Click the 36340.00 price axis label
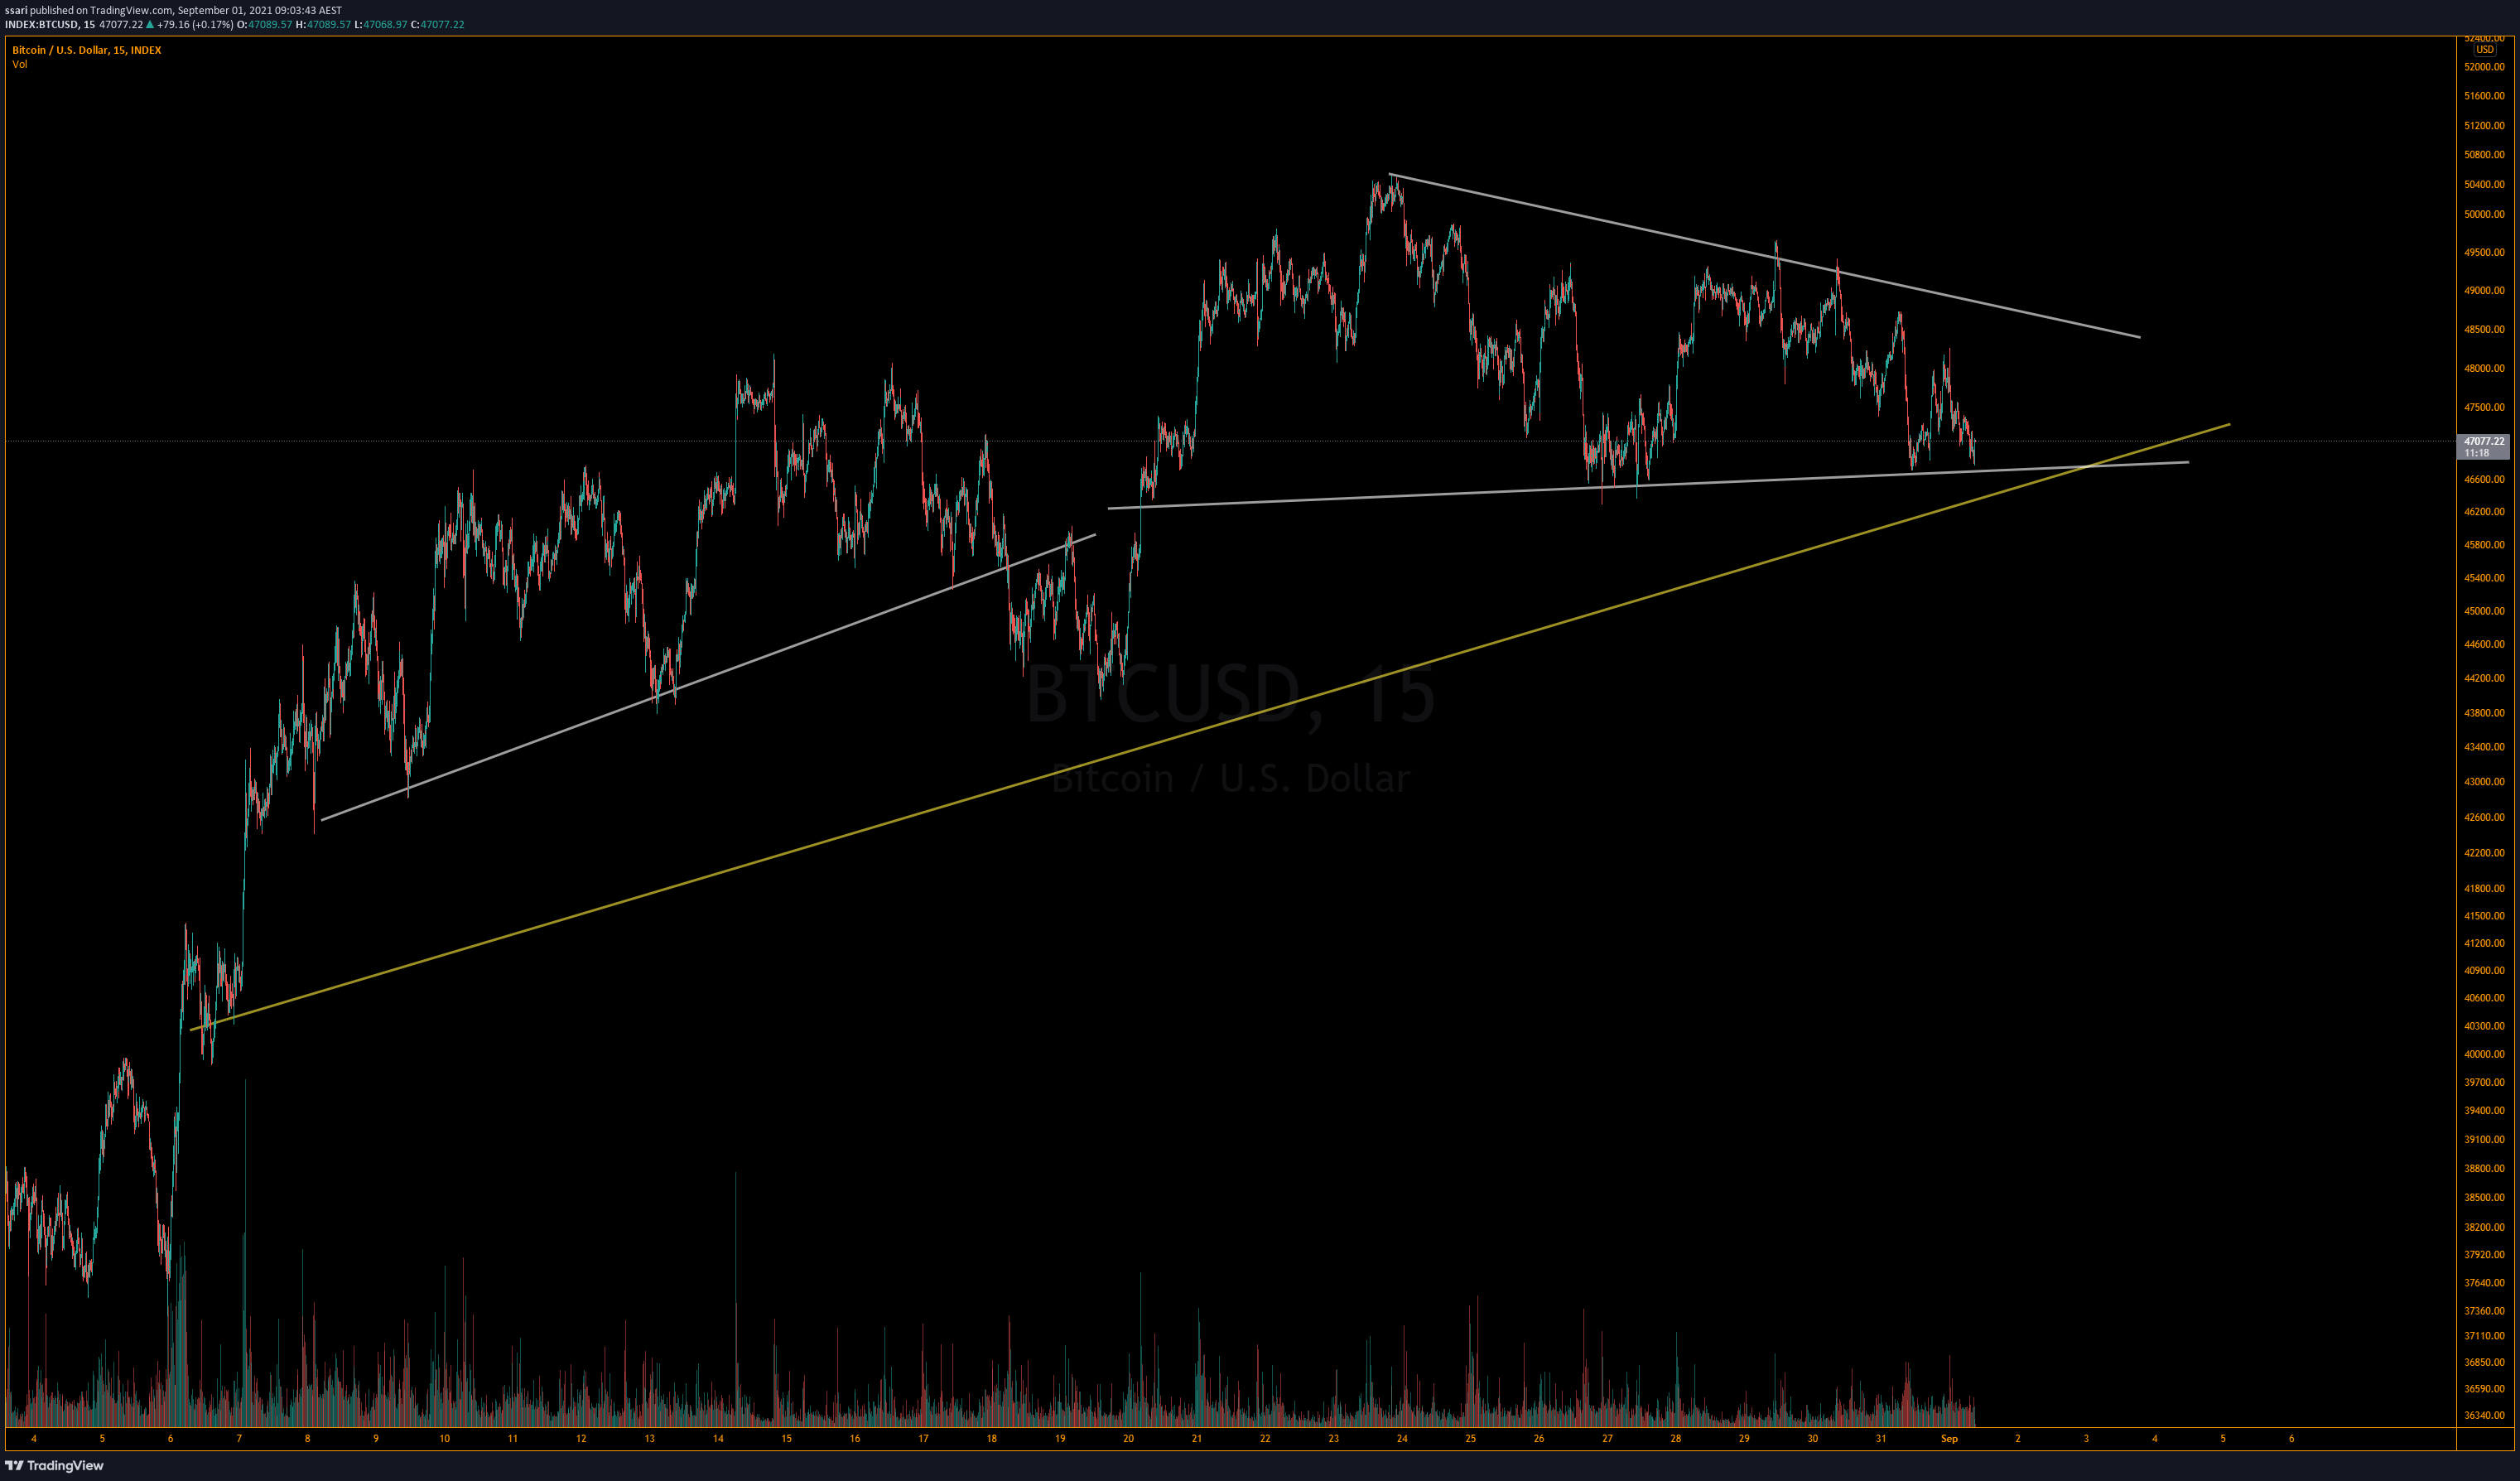This screenshot has width=2520, height=1481. (2484, 1415)
